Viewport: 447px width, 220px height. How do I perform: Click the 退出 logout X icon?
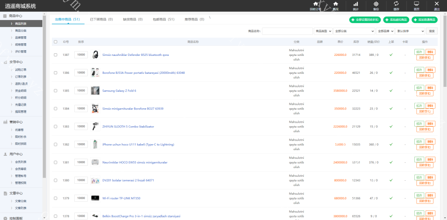tap(437, 3)
